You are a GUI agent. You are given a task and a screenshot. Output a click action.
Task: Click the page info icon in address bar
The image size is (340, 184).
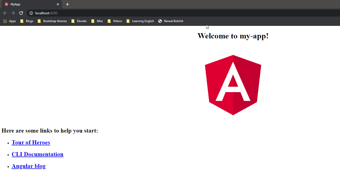(x=31, y=13)
